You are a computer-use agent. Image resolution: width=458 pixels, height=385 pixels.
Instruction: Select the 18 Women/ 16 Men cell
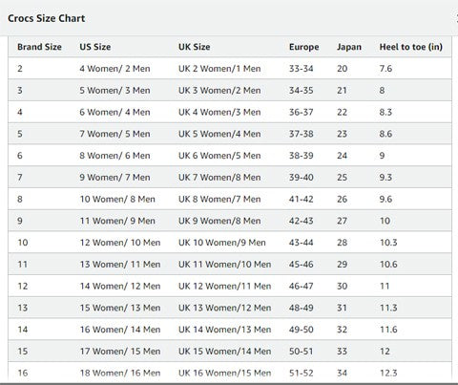click(x=120, y=373)
